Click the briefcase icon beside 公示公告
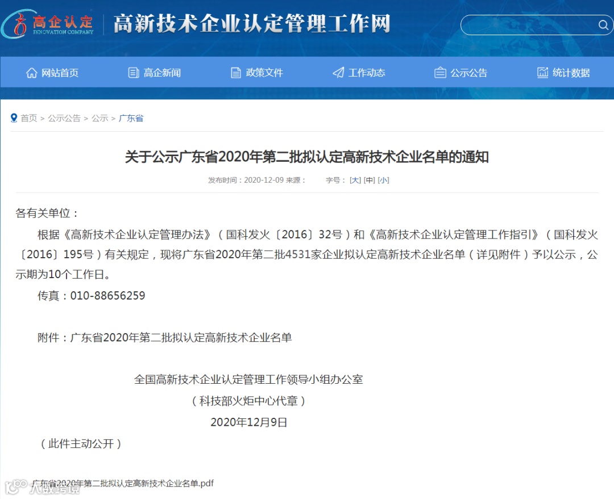The height and width of the screenshot is (499, 614). (440, 73)
